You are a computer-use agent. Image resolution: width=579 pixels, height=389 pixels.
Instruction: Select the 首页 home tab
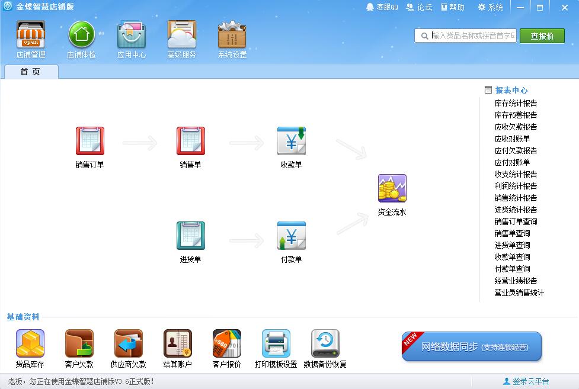[x=31, y=72]
